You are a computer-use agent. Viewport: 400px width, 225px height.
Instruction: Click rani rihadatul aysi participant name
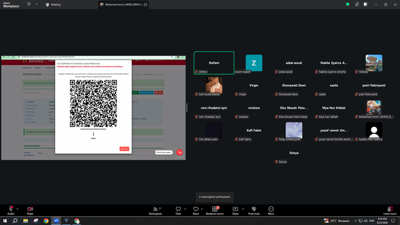tap(214, 108)
